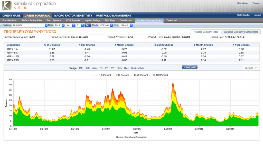Open the Default Probabilities submenu
This screenshot has width=263, height=144.
32,20
